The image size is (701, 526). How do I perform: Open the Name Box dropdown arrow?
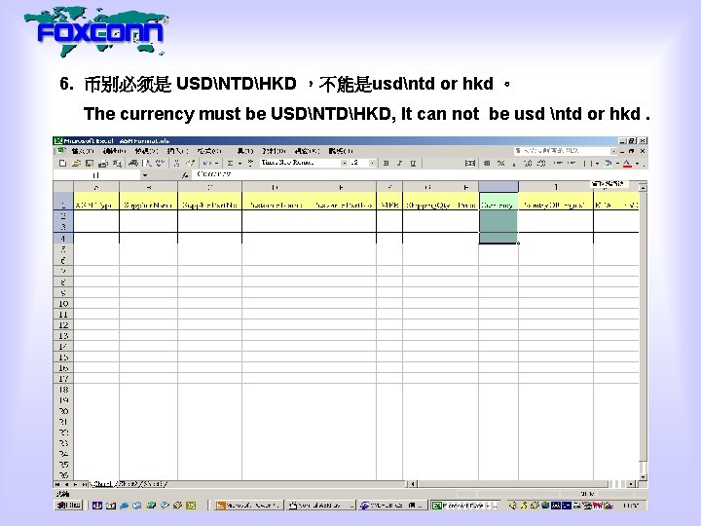pos(144,175)
